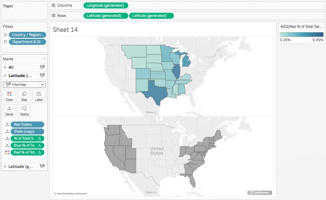Open the Color marks card
This screenshot has width=326, height=200.
coord(10,96)
